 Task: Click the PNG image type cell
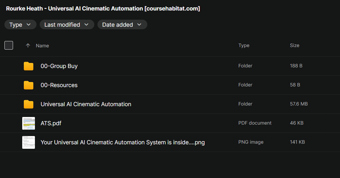tap(251, 142)
